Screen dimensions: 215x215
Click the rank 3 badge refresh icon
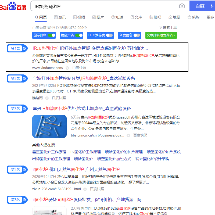[x=24, y=109]
